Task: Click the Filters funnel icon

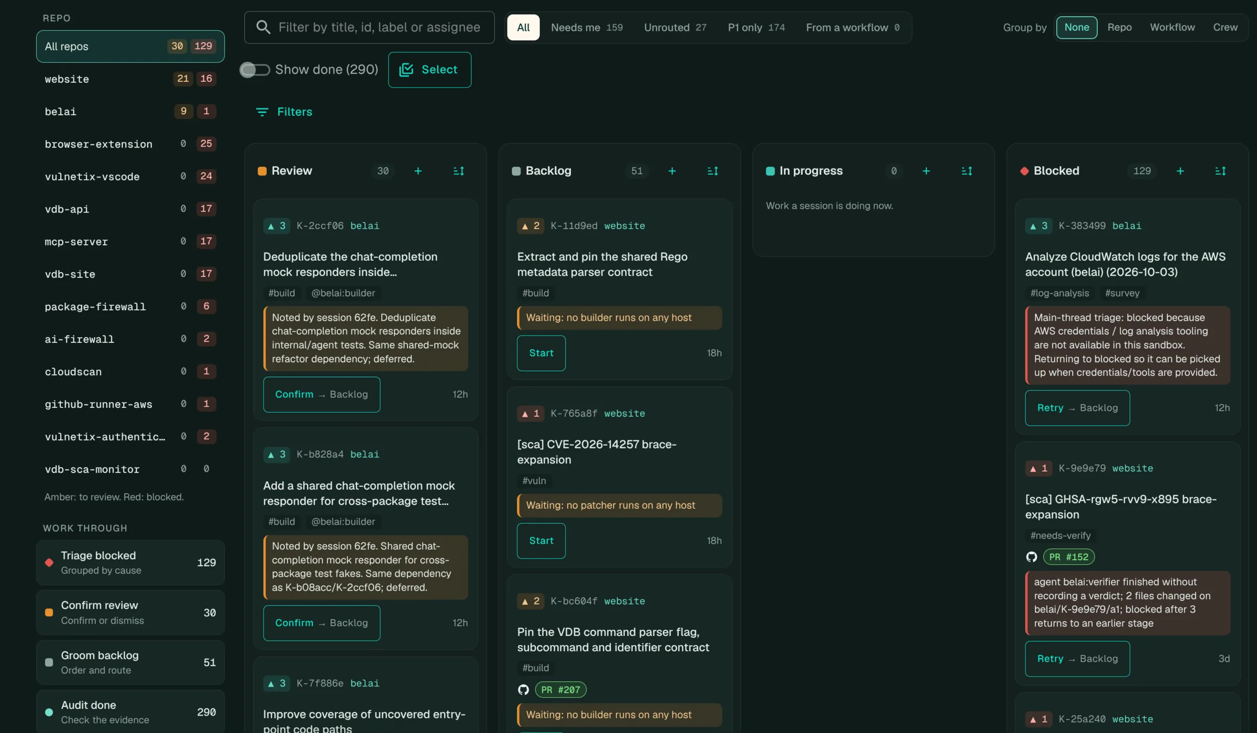Action: 262,112
